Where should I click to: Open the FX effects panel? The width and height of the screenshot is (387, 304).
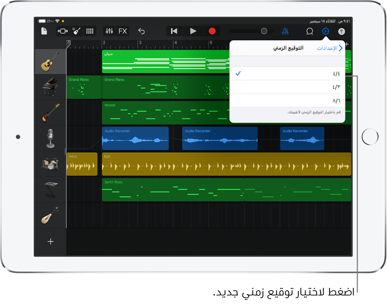[x=123, y=31]
